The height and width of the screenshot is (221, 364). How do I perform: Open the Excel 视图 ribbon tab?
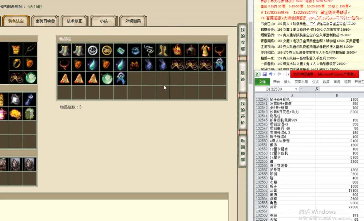point(347,82)
